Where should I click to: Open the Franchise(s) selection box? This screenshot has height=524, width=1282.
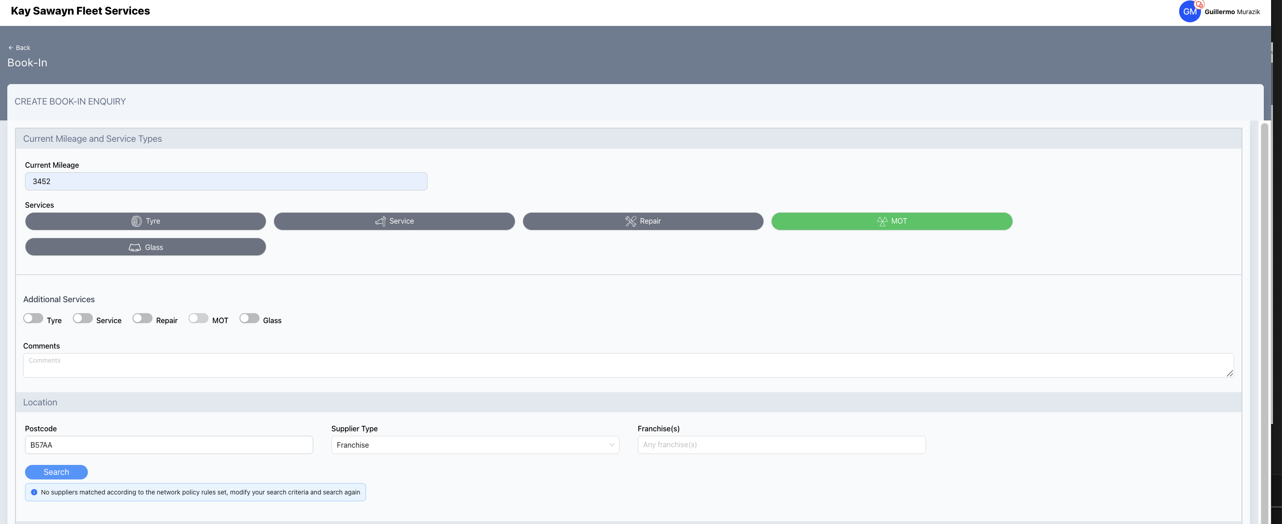pyautogui.click(x=781, y=445)
